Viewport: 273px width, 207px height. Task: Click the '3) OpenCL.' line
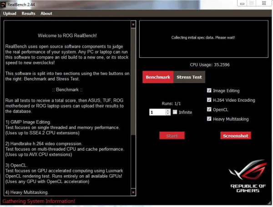16,165
